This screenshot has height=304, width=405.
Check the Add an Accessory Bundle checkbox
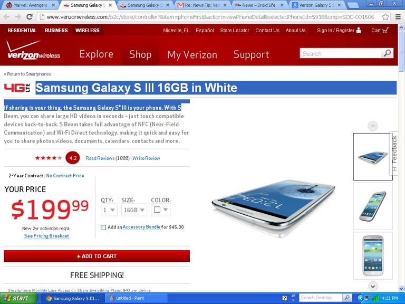(x=103, y=227)
